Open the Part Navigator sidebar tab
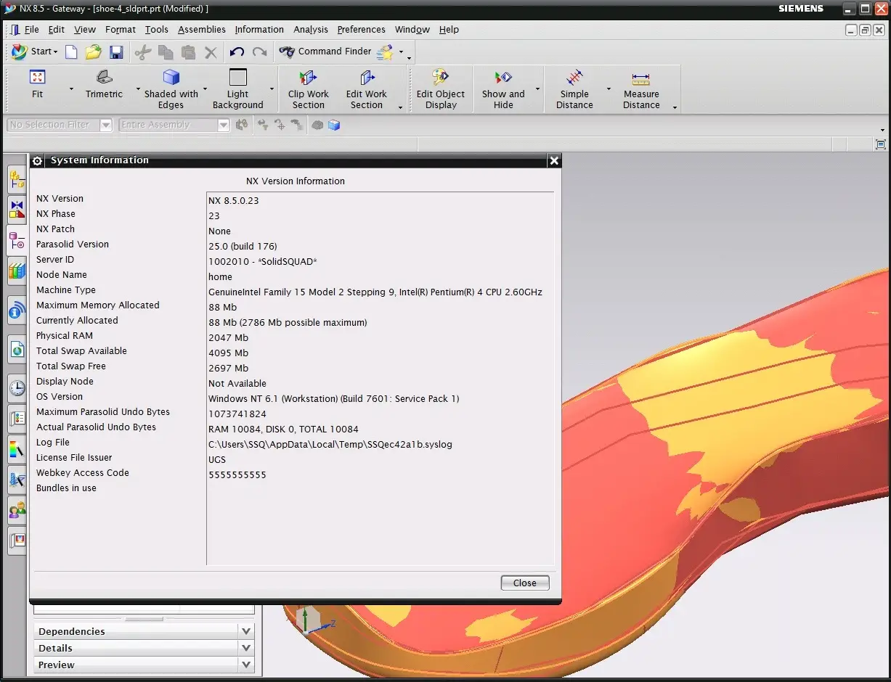 [17, 241]
